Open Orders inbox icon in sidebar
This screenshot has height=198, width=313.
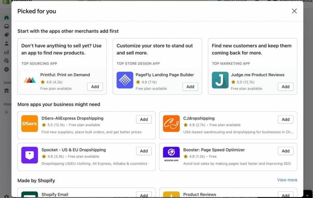coord(7,26)
